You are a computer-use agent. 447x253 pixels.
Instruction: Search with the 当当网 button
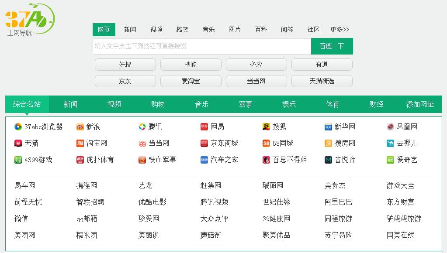256,81
